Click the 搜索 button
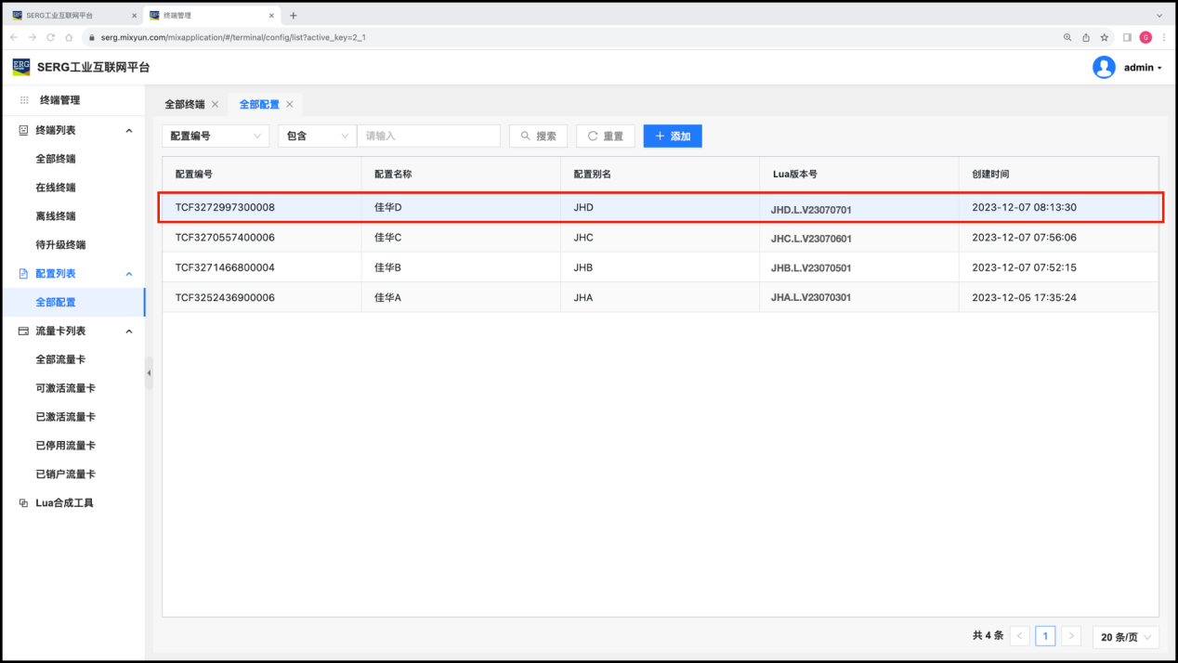Viewport: 1178px width, 663px height. 538,136
